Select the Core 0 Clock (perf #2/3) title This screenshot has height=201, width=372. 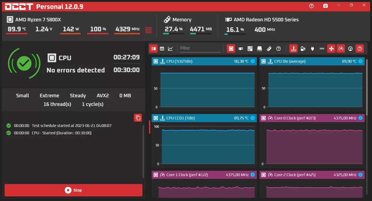(x=295, y=118)
